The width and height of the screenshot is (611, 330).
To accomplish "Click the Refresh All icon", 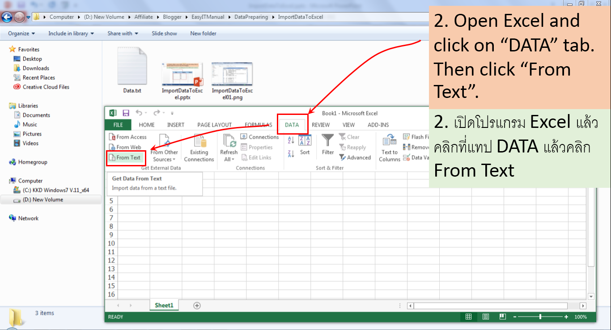I will 229,143.
